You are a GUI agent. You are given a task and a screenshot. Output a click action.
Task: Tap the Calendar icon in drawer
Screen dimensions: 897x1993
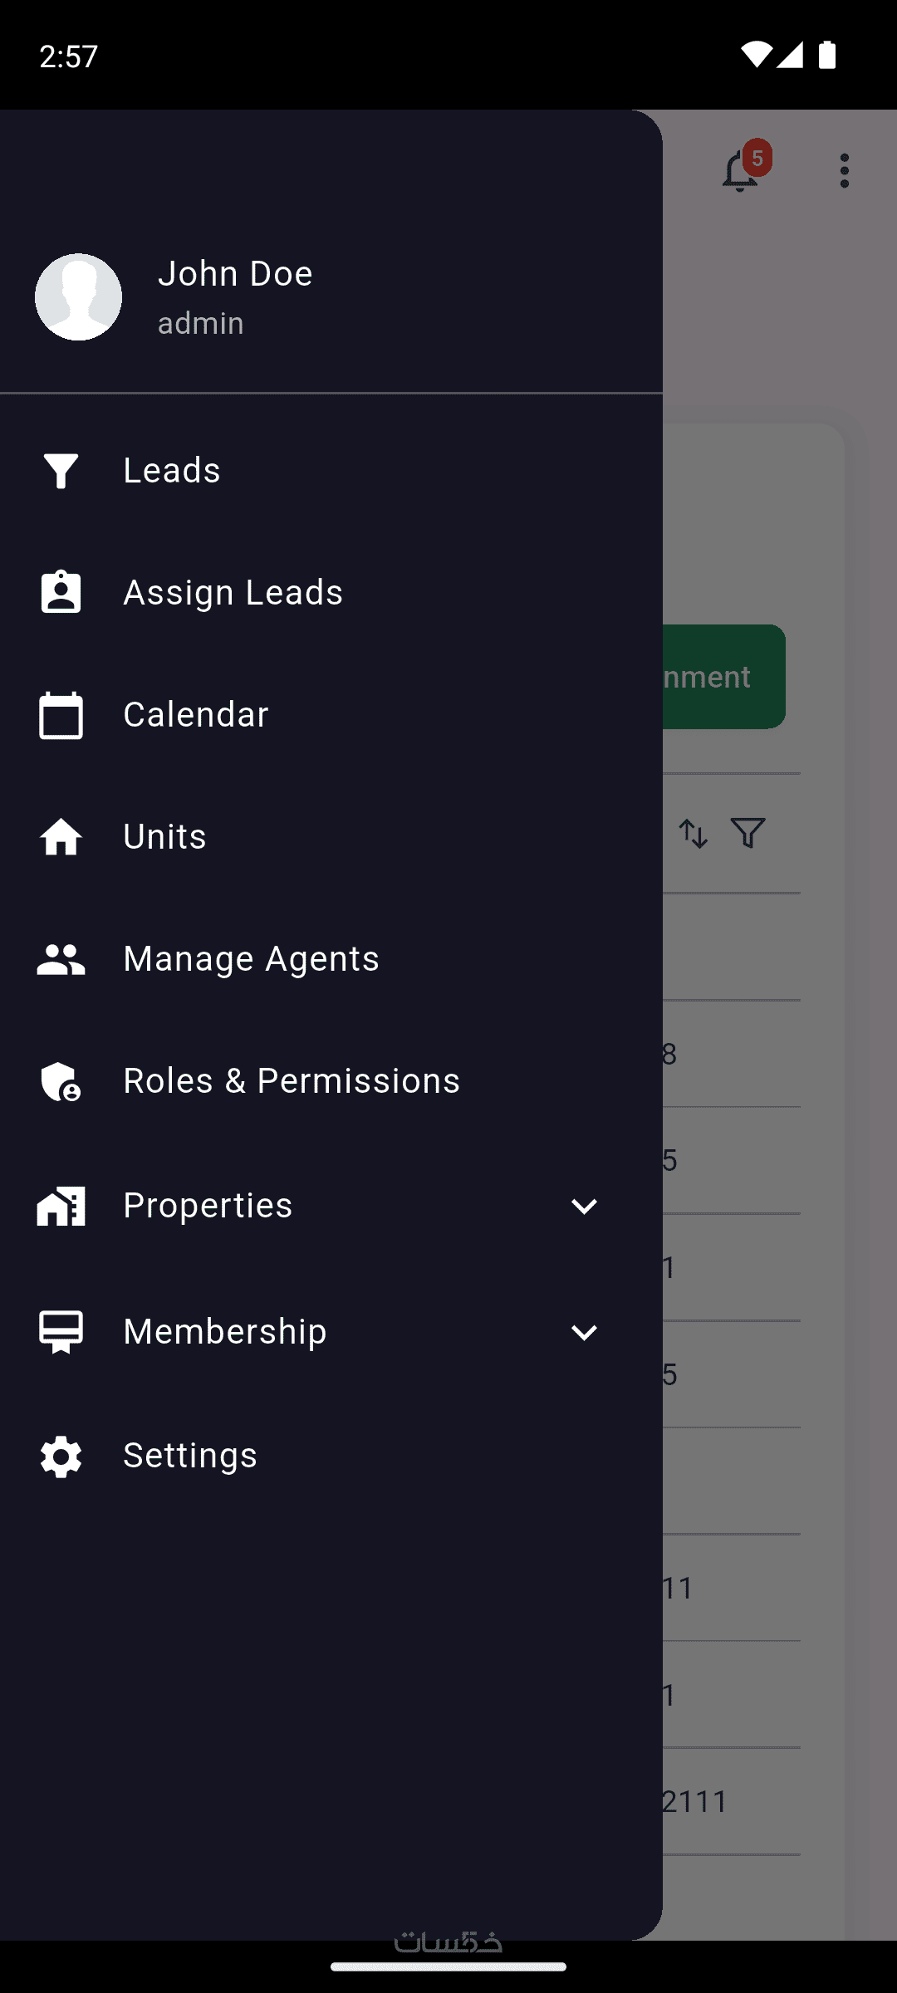click(x=61, y=715)
